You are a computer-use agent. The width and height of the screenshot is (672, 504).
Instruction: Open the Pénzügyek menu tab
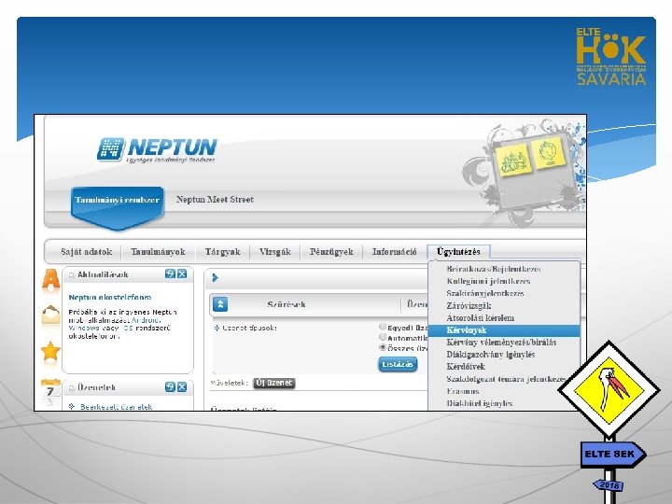[331, 252]
